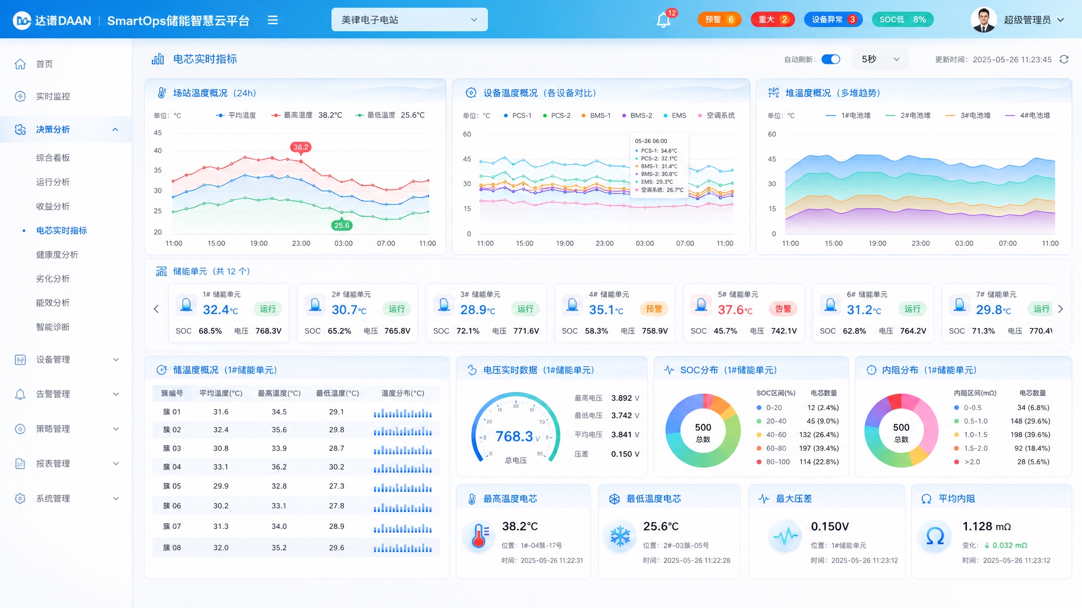Open the 超级管理员 user menu
This screenshot has width=1082, height=608.
(x=1018, y=20)
